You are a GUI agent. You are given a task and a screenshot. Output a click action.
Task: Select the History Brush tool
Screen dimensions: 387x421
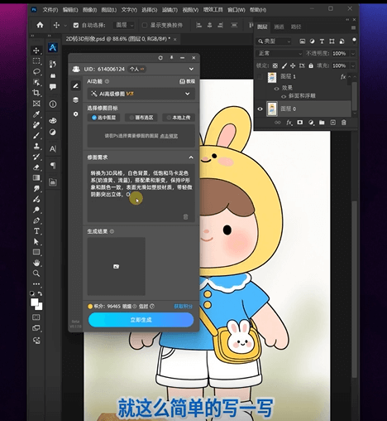point(36,157)
